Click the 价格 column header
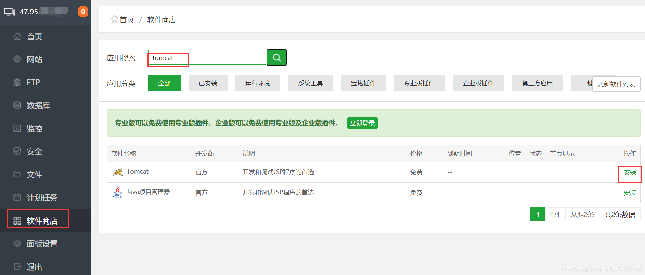Screen dimensions: 645x275 click(416, 154)
